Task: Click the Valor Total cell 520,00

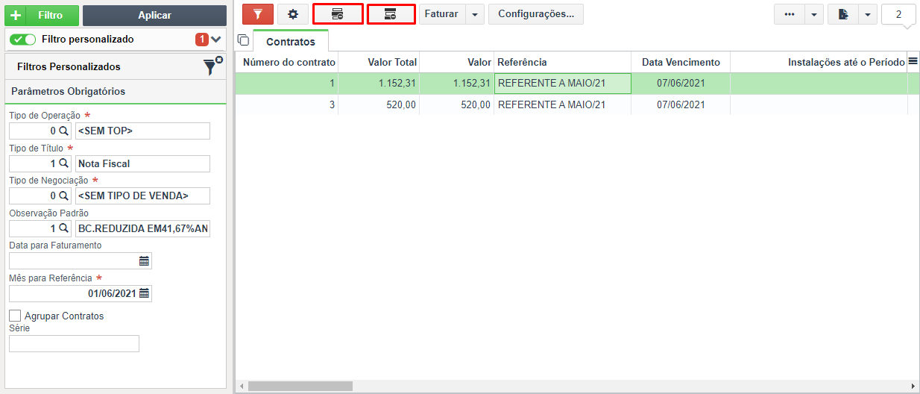Action: (379, 105)
